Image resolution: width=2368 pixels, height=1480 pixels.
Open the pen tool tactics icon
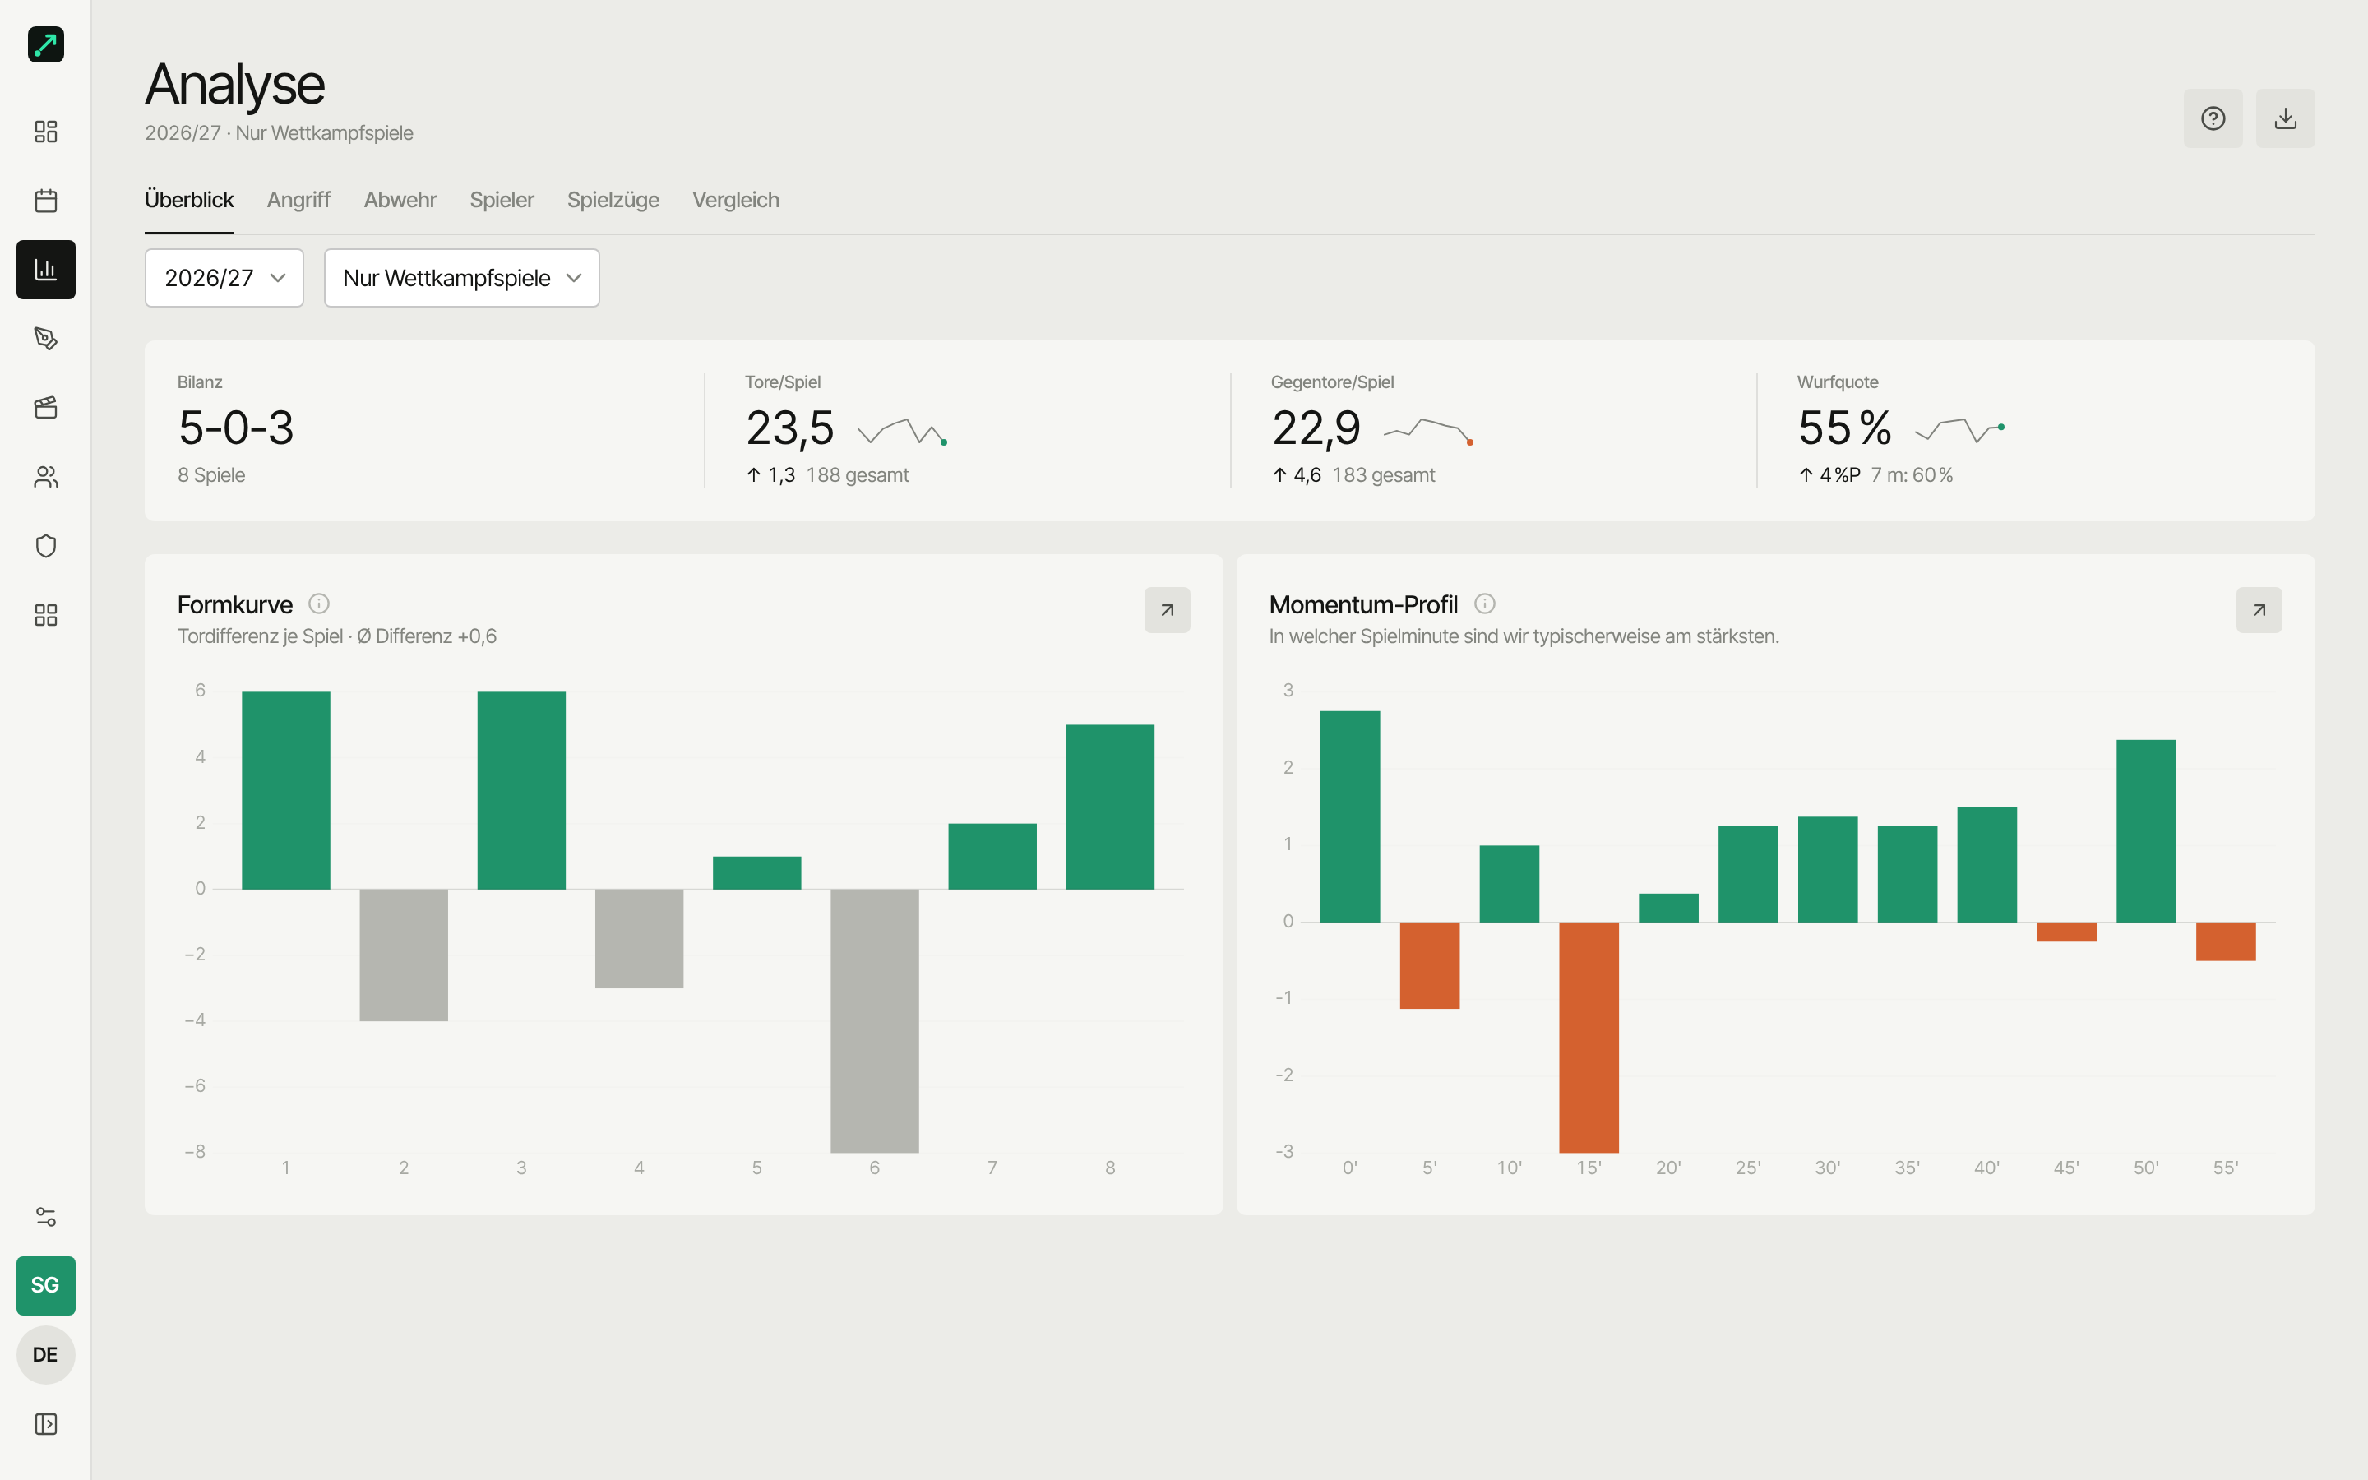click(45, 339)
